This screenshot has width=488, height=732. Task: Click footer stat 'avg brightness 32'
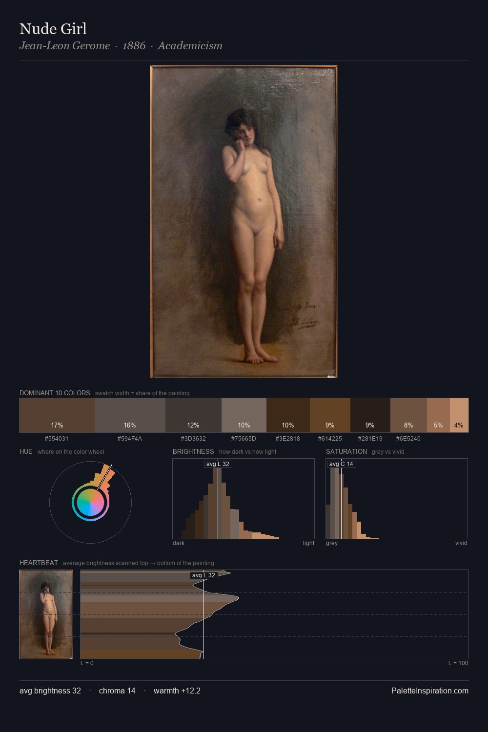click(50, 691)
